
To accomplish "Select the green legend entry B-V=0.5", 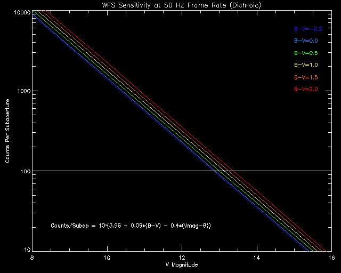I will click(306, 53).
